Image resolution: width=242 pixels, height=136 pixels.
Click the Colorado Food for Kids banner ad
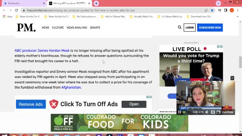119,123
